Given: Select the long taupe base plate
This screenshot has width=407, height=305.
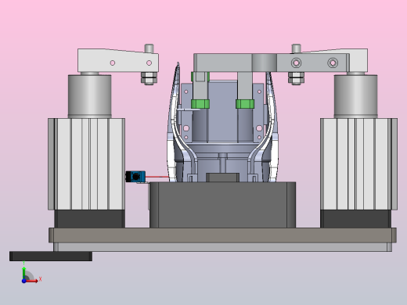Looking at the screenshot, I should point(222,235).
